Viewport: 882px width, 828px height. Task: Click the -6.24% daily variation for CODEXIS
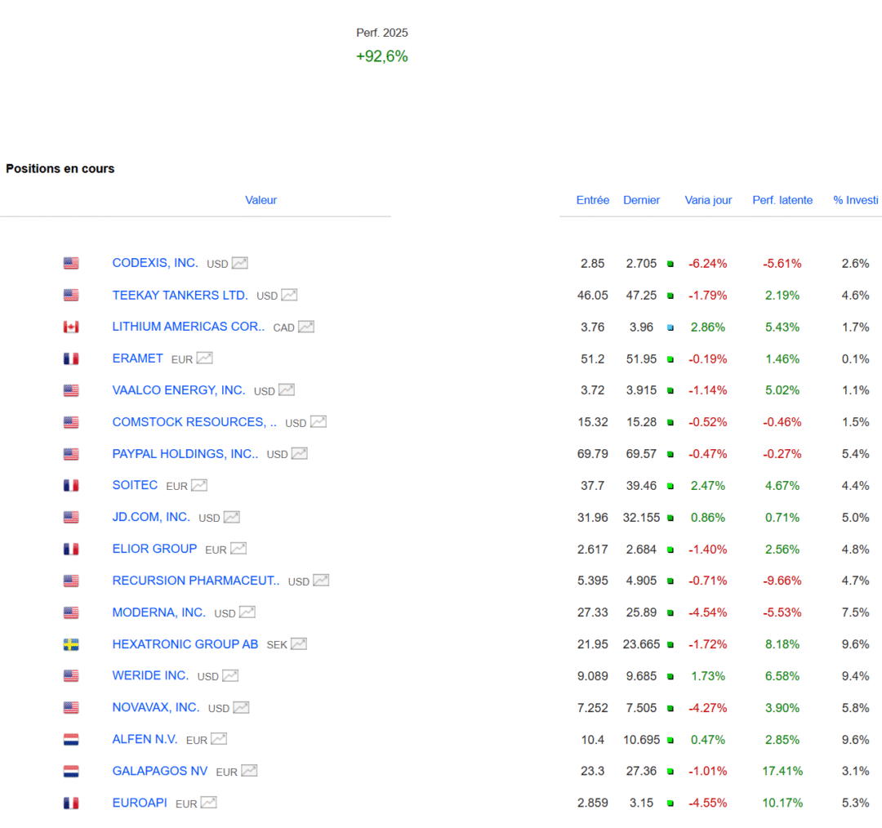click(x=707, y=263)
